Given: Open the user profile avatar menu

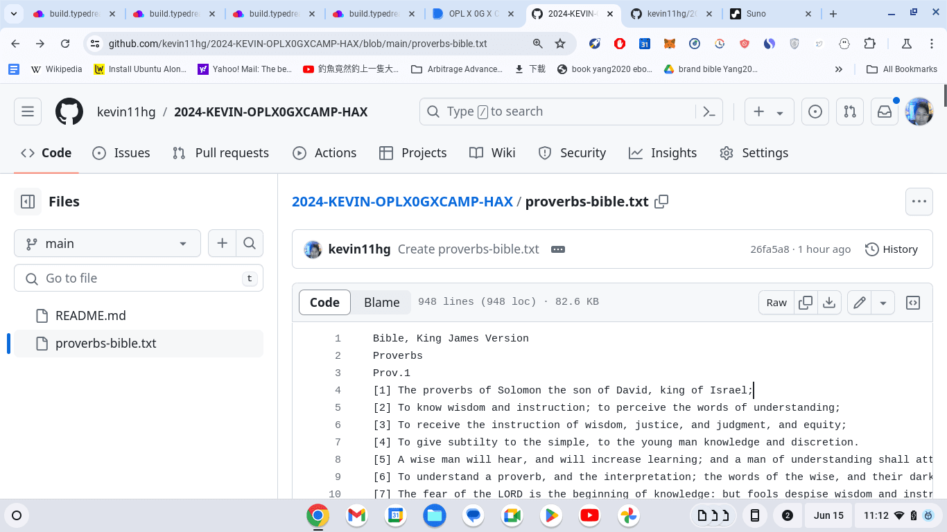Looking at the screenshot, I should pyautogui.click(x=919, y=112).
